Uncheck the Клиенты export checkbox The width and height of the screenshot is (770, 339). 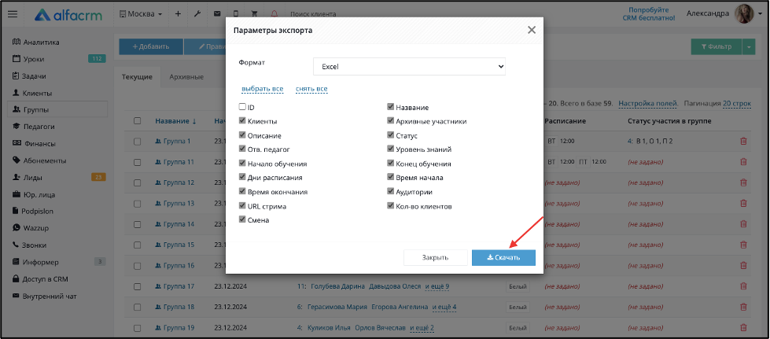(242, 121)
